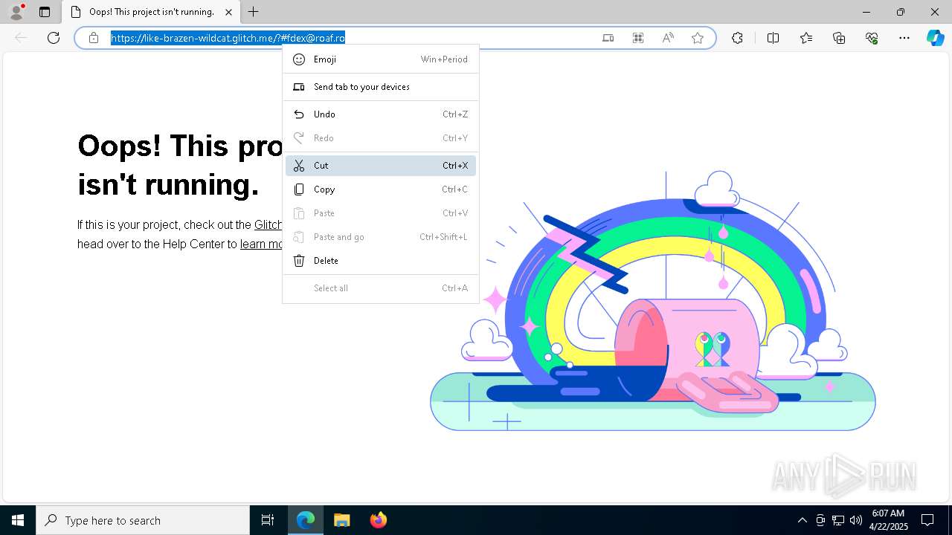Click the taskbar search box
This screenshot has height=535, width=952.
143,520
